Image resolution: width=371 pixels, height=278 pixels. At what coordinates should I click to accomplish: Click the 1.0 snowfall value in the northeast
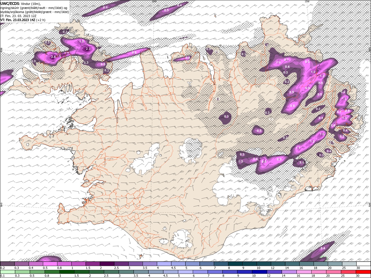278,63
